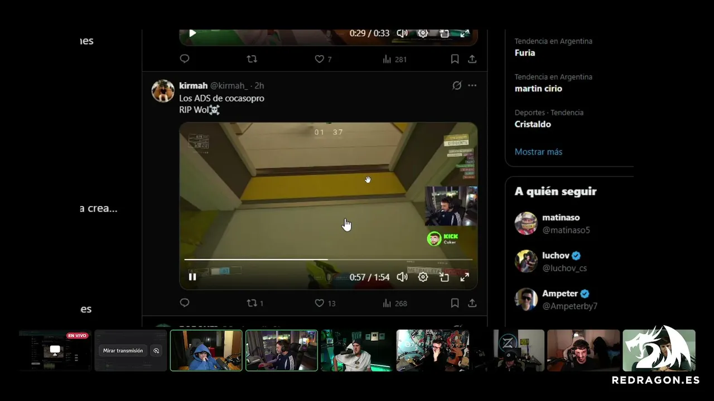Open the martin cirio trend

pos(538,89)
